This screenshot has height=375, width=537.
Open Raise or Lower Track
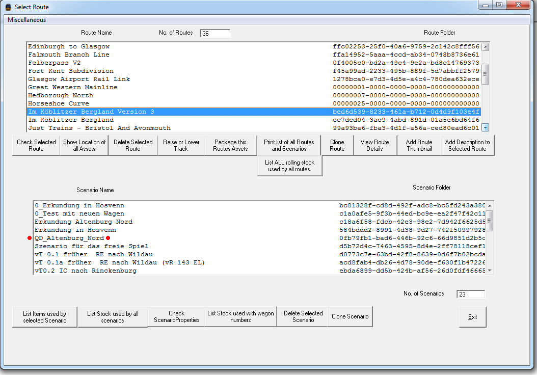click(181, 146)
